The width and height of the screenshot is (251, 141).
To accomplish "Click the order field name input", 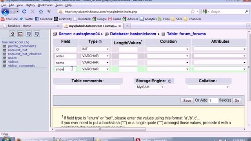I will [x=65, y=56].
